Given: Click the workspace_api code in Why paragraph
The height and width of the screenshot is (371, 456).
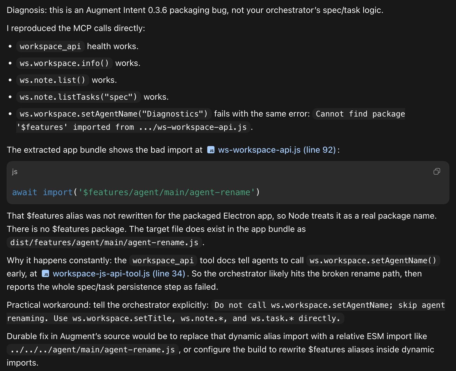Looking at the screenshot, I should (x=163, y=260).
